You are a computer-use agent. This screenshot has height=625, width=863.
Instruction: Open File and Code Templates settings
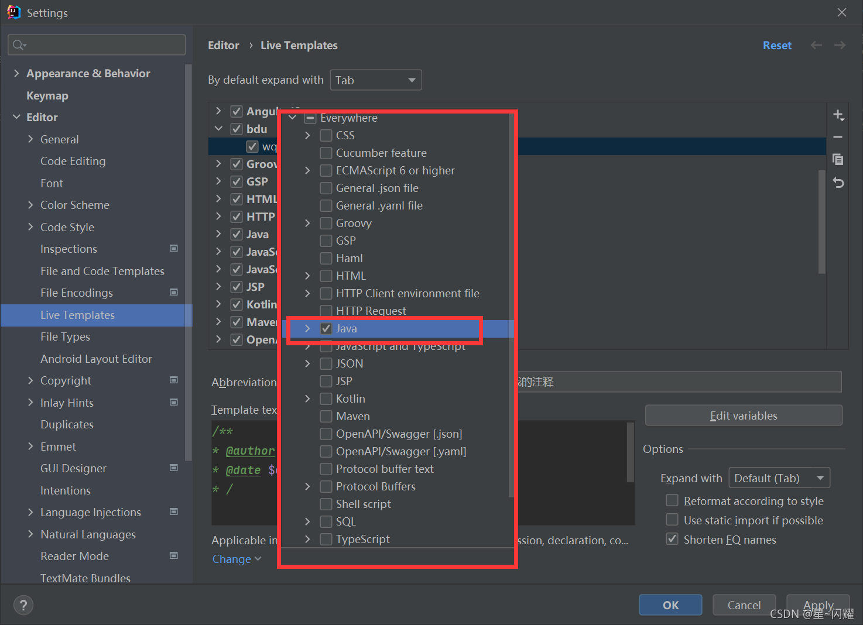[102, 271]
